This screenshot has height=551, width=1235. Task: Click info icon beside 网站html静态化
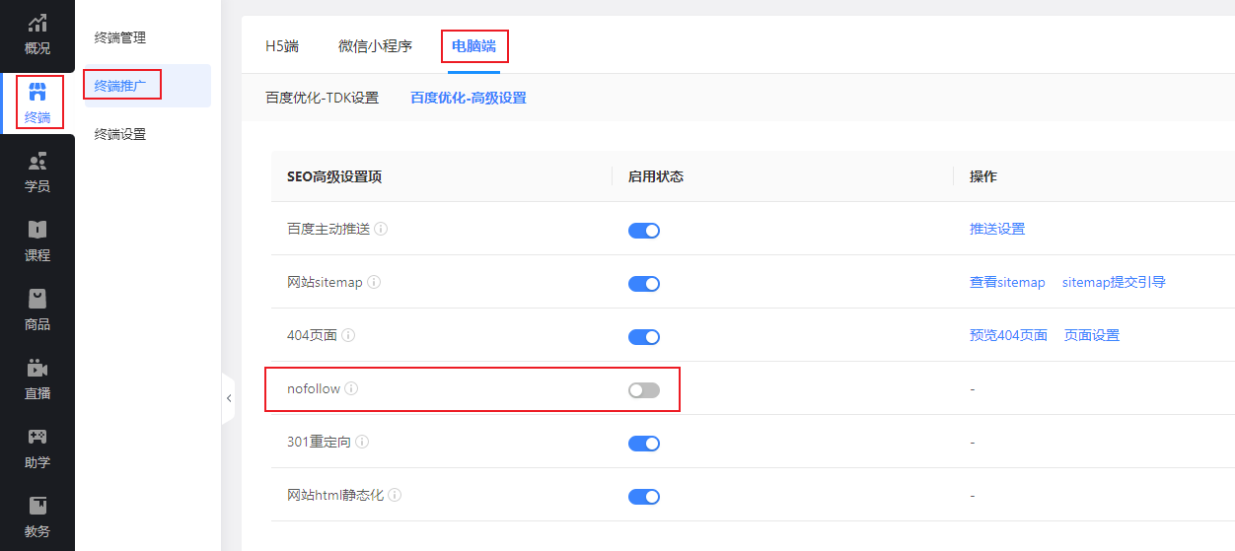click(396, 495)
